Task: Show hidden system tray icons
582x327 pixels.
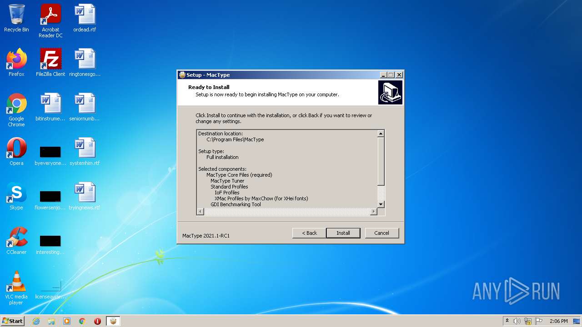Action: [x=507, y=321]
